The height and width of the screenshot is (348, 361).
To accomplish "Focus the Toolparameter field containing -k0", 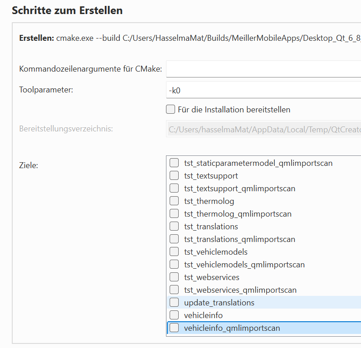I will (x=263, y=90).
